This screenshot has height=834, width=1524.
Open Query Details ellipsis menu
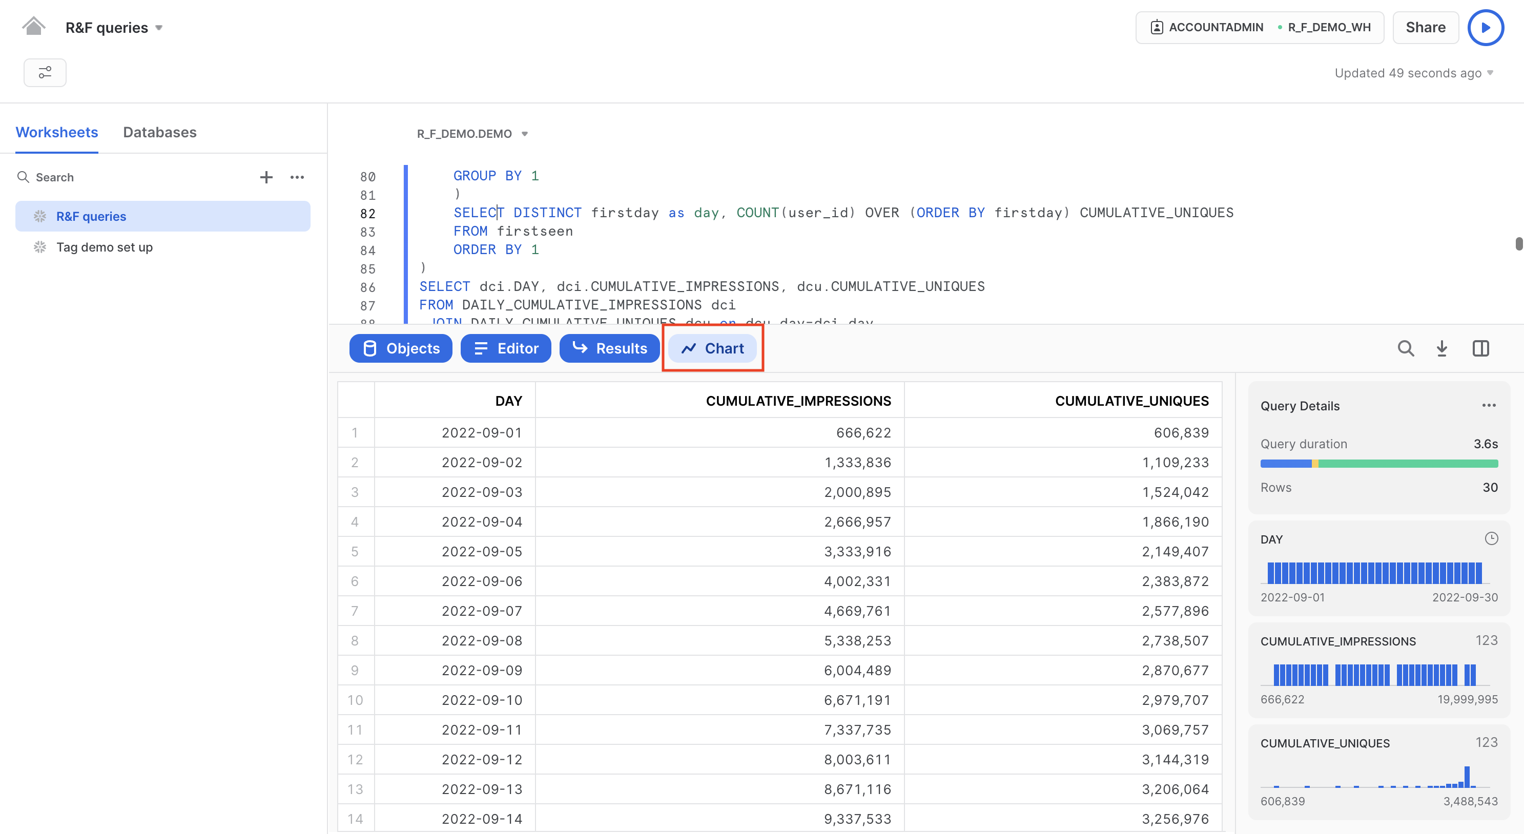pyautogui.click(x=1489, y=406)
